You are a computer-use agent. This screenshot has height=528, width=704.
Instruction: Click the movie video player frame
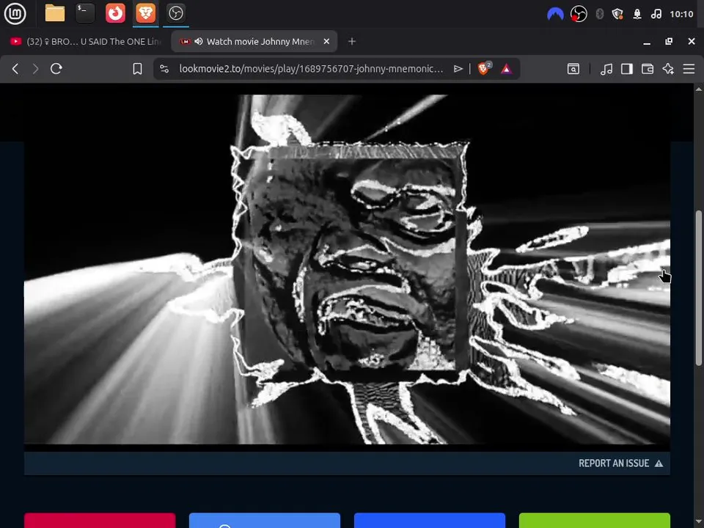coord(347,269)
